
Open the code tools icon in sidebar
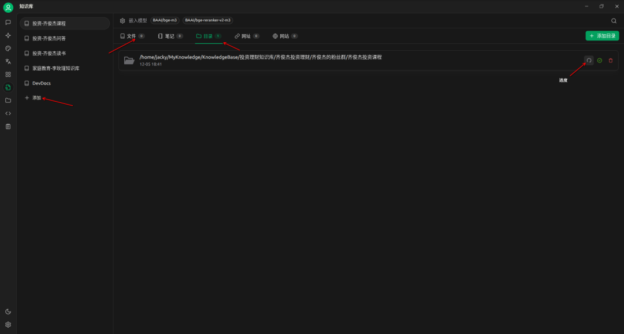pyautogui.click(x=8, y=113)
